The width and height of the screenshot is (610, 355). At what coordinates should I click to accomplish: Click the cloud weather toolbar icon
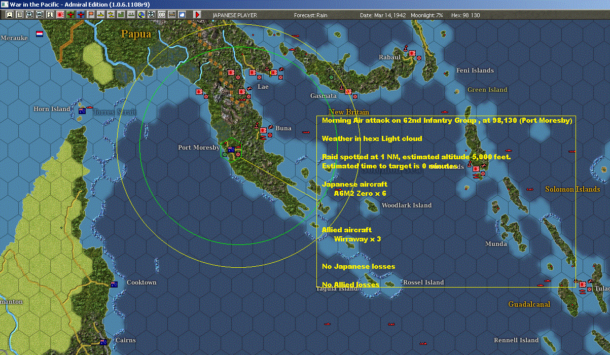182,15
